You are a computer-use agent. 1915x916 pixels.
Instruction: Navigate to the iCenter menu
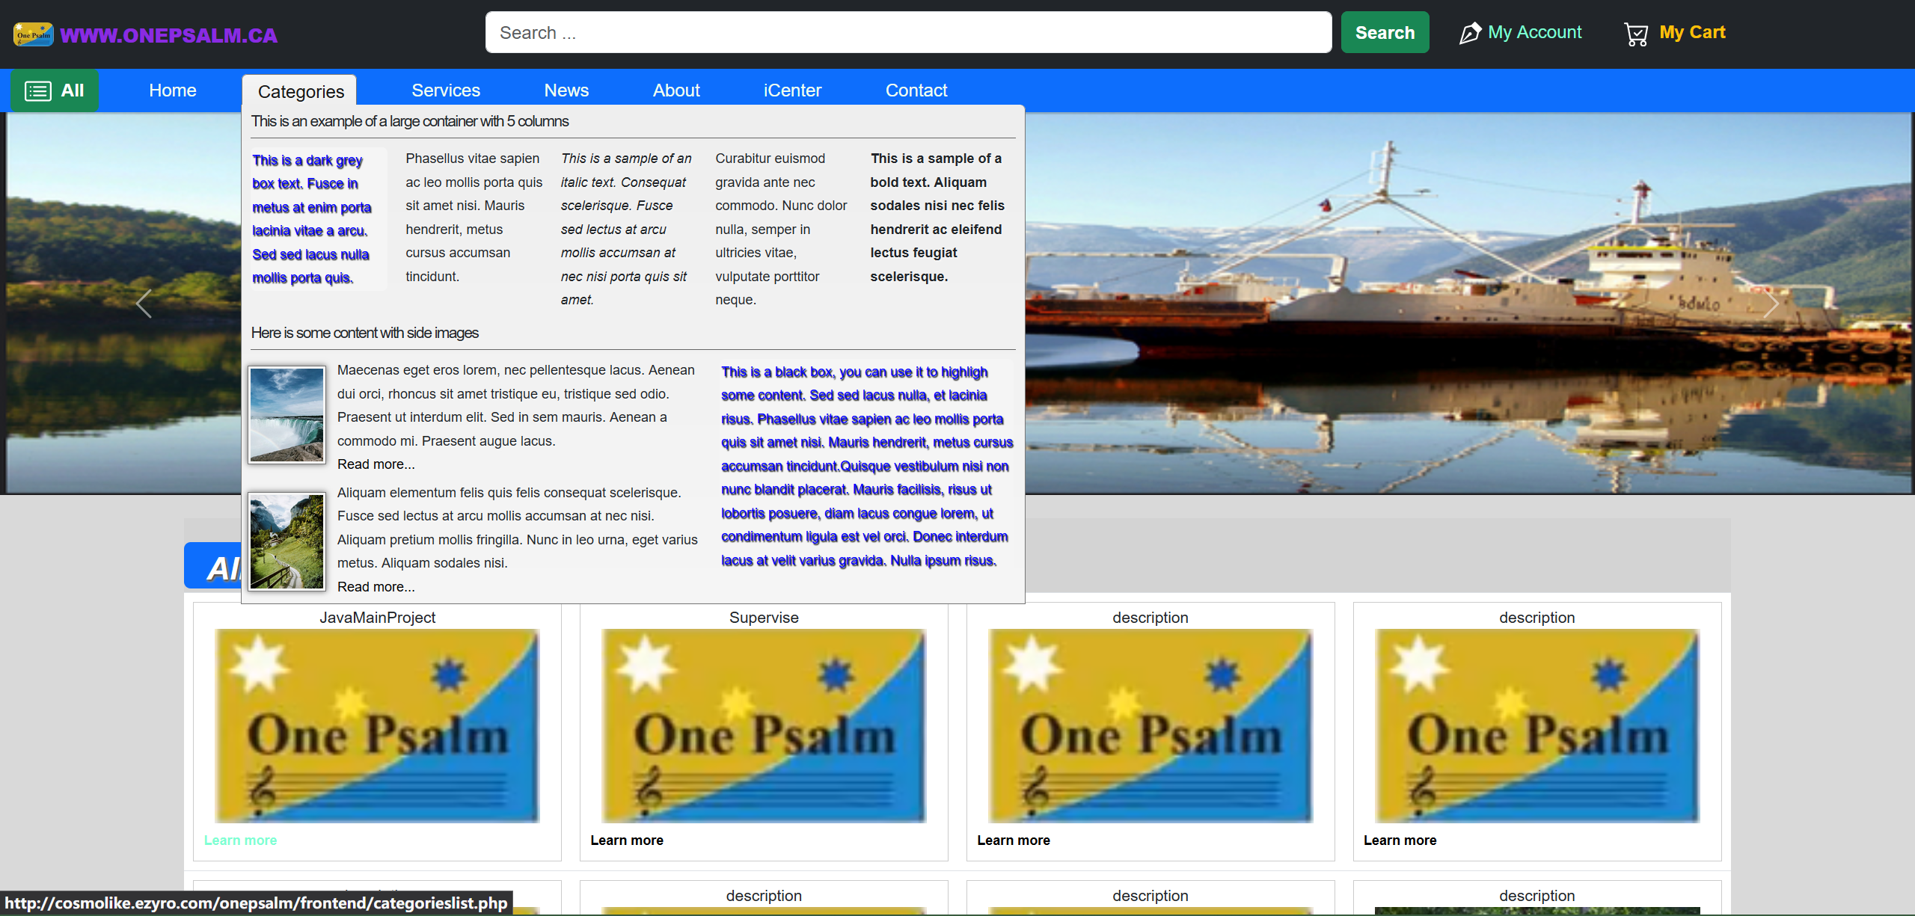point(792,90)
